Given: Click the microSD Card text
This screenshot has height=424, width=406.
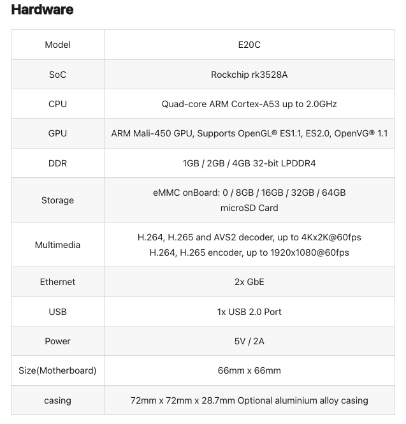Looking at the screenshot, I should [x=249, y=208].
